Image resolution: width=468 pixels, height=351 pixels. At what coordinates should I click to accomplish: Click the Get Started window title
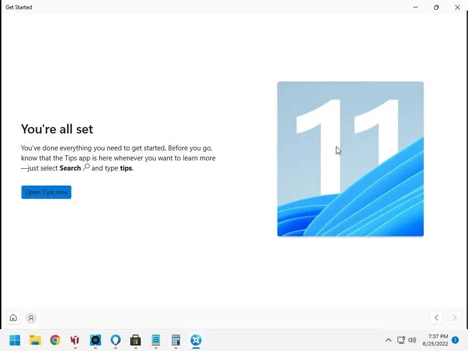[19, 7]
